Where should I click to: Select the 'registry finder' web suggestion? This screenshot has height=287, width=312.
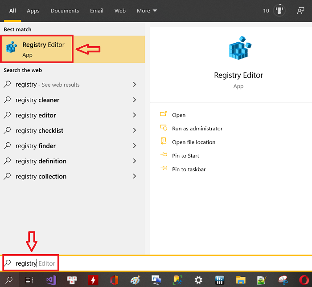pyautogui.click(x=72, y=146)
